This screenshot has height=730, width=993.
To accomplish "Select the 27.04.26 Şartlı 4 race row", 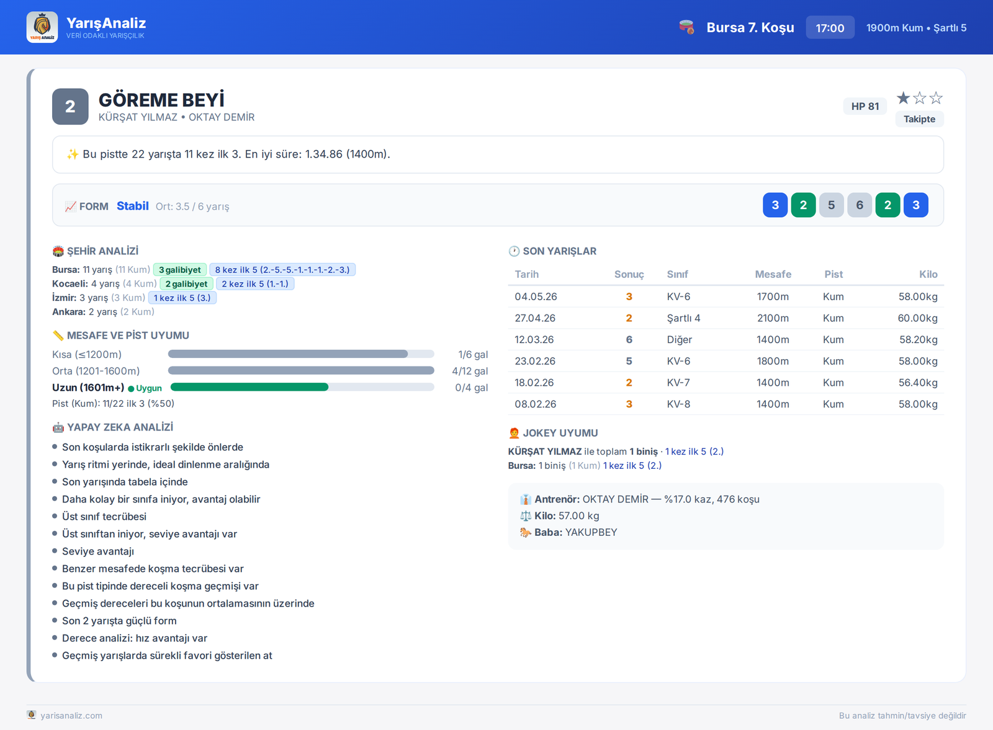I will point(726,318).
